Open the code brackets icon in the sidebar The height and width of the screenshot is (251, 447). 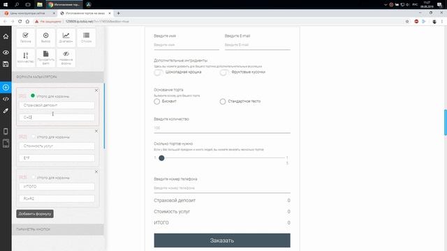6,99
